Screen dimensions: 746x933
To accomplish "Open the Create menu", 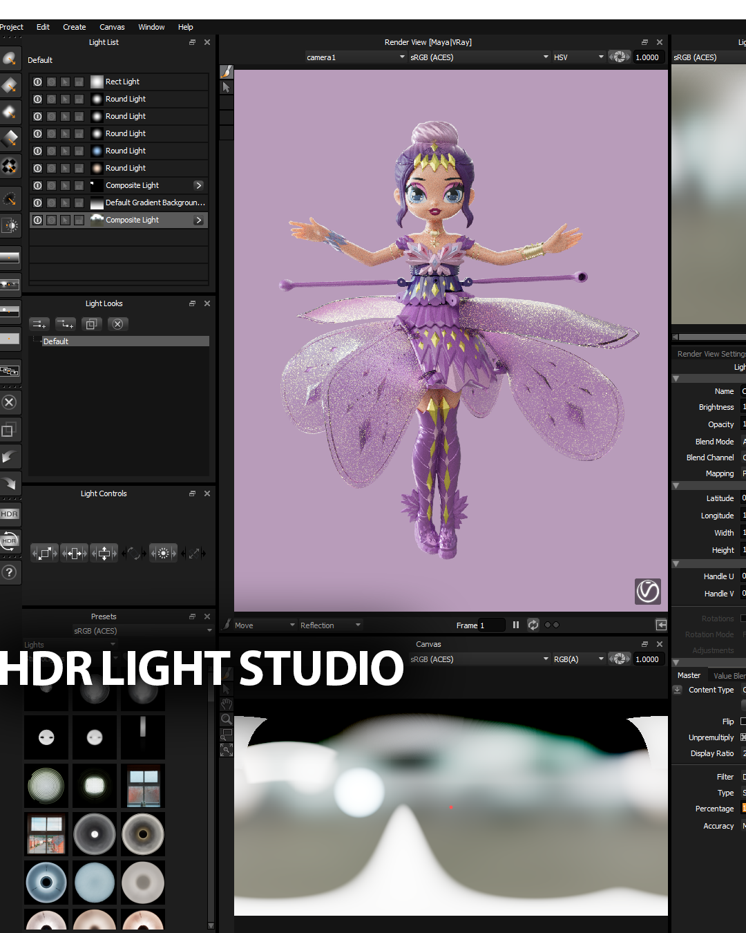I will tap(74, 27).
